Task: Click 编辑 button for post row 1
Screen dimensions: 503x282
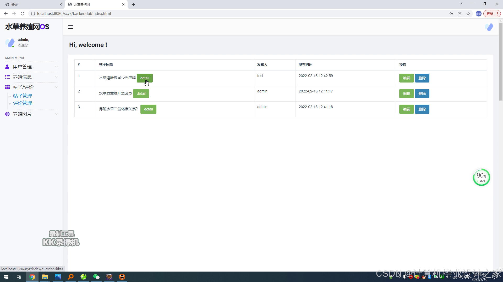Action: coord(406,78)
